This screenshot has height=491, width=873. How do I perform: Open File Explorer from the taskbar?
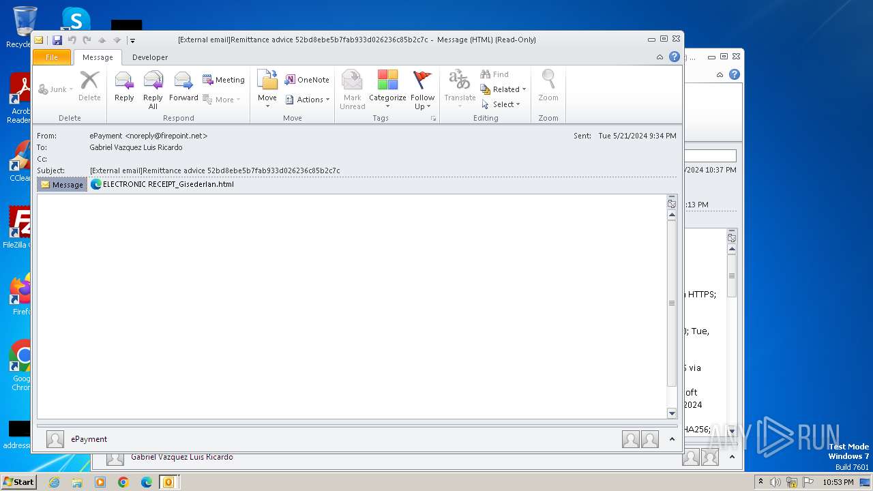[x=77, y=482]
